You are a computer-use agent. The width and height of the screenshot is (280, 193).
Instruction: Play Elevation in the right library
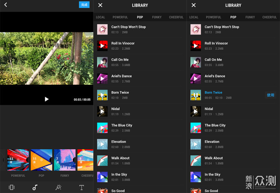click(196, 144)
